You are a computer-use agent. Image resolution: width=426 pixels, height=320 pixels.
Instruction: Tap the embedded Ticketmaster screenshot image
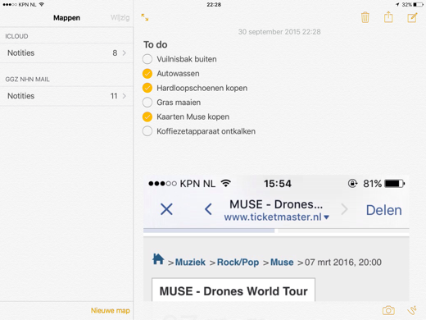(276, 238)
